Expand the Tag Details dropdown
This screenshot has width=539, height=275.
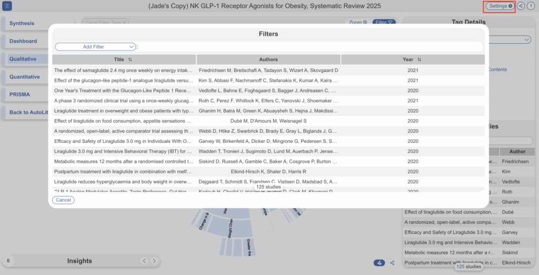(527, 40)
